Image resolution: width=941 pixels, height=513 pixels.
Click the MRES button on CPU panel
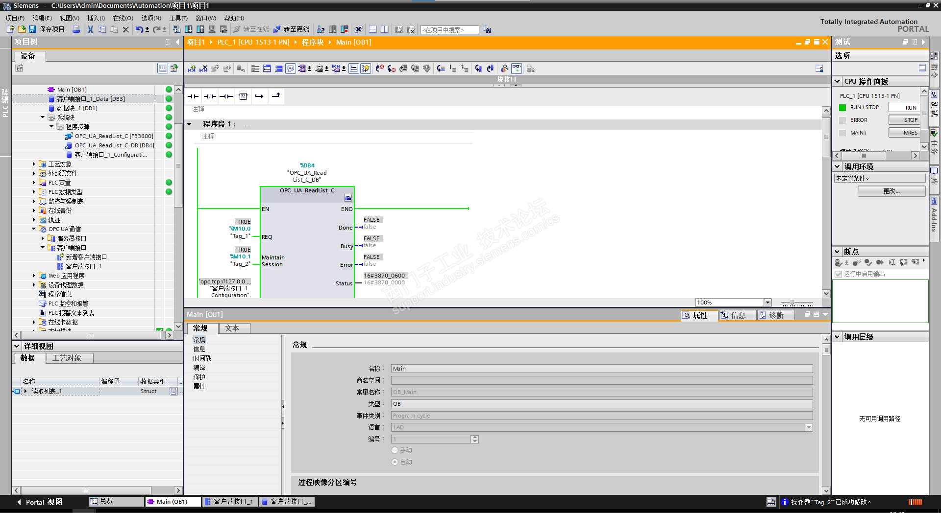pos(905,133)
